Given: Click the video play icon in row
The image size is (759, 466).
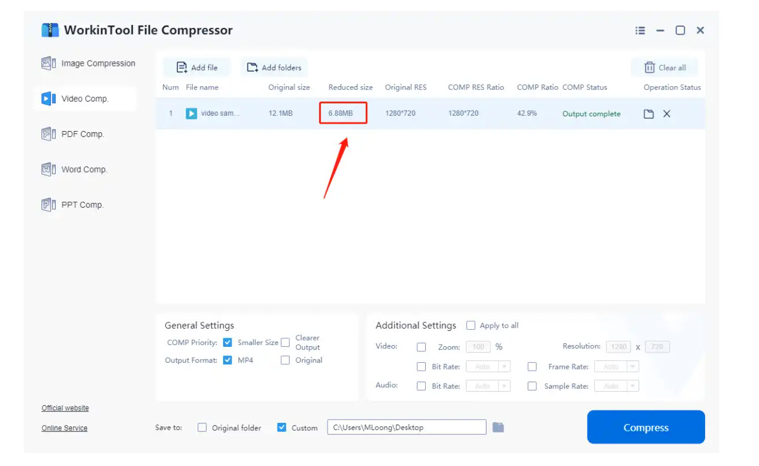Looking at the screenshot, I should coord(191,114).
